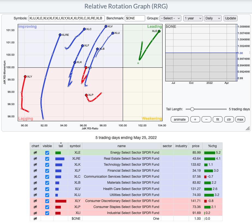Click XLK data point on graph
The width and height of the screenshot is (252, 223).
coord(75,62)
